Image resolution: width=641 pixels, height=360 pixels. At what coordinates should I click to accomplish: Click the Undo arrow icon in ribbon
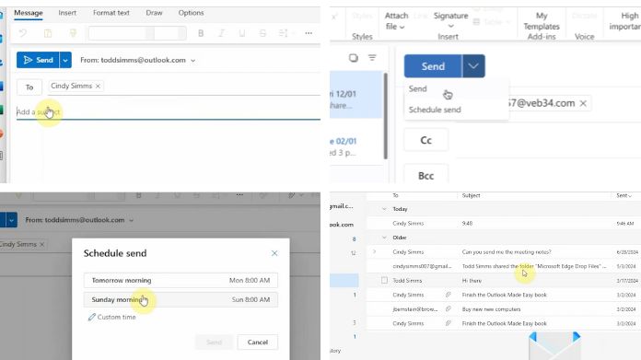point(23,33)
